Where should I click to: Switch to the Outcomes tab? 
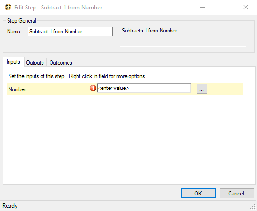60,63
